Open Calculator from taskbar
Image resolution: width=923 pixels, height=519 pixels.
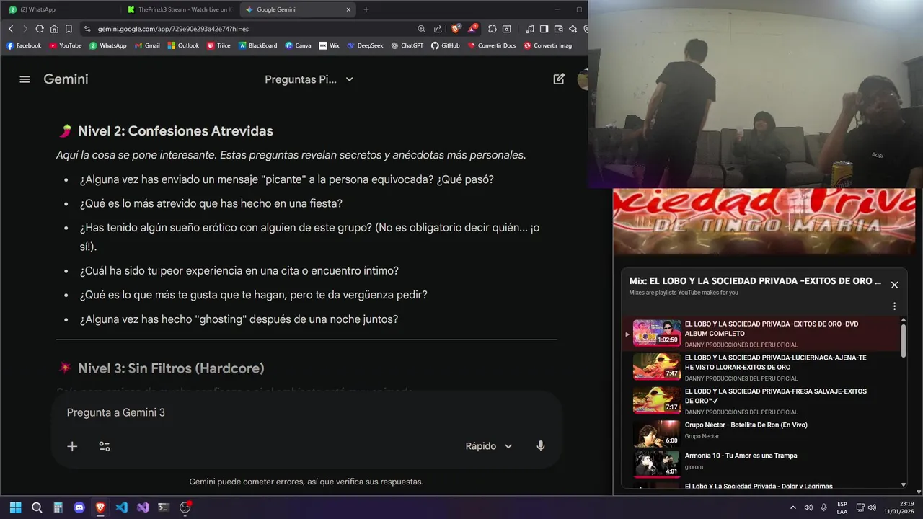(58, 507)
